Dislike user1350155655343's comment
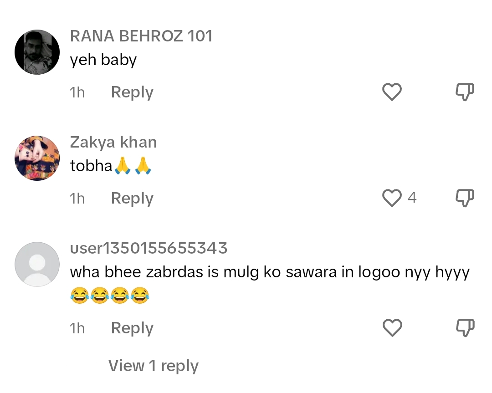The height and width of the screenshot is (393, 492). pos(465,328)
